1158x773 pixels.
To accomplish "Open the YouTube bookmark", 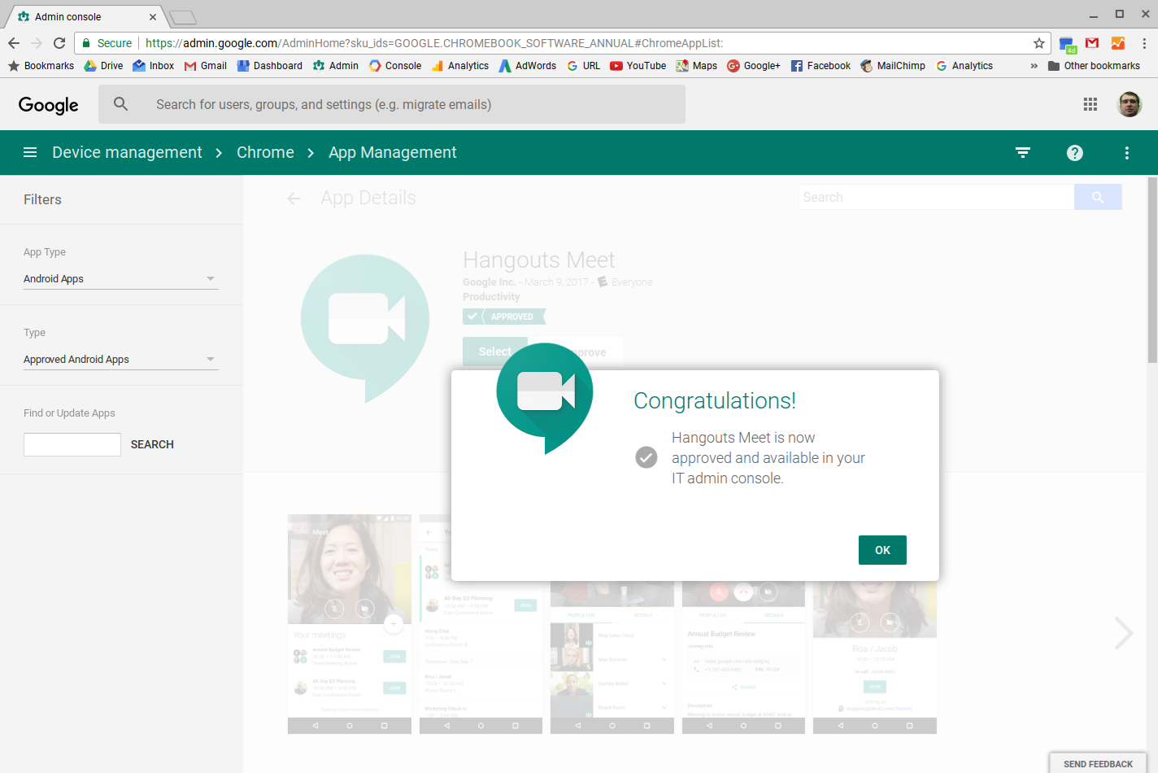I will [x=638, y=66].
